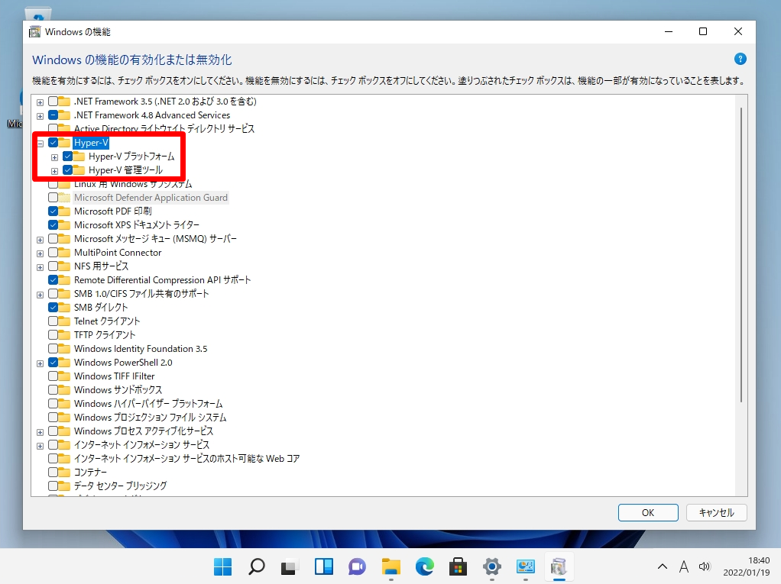Screen dimensions: 781x584
Task: Expand Microsoft メッセージ キュー (MSMQ) サーバー
Action: [x=40, y=240]
